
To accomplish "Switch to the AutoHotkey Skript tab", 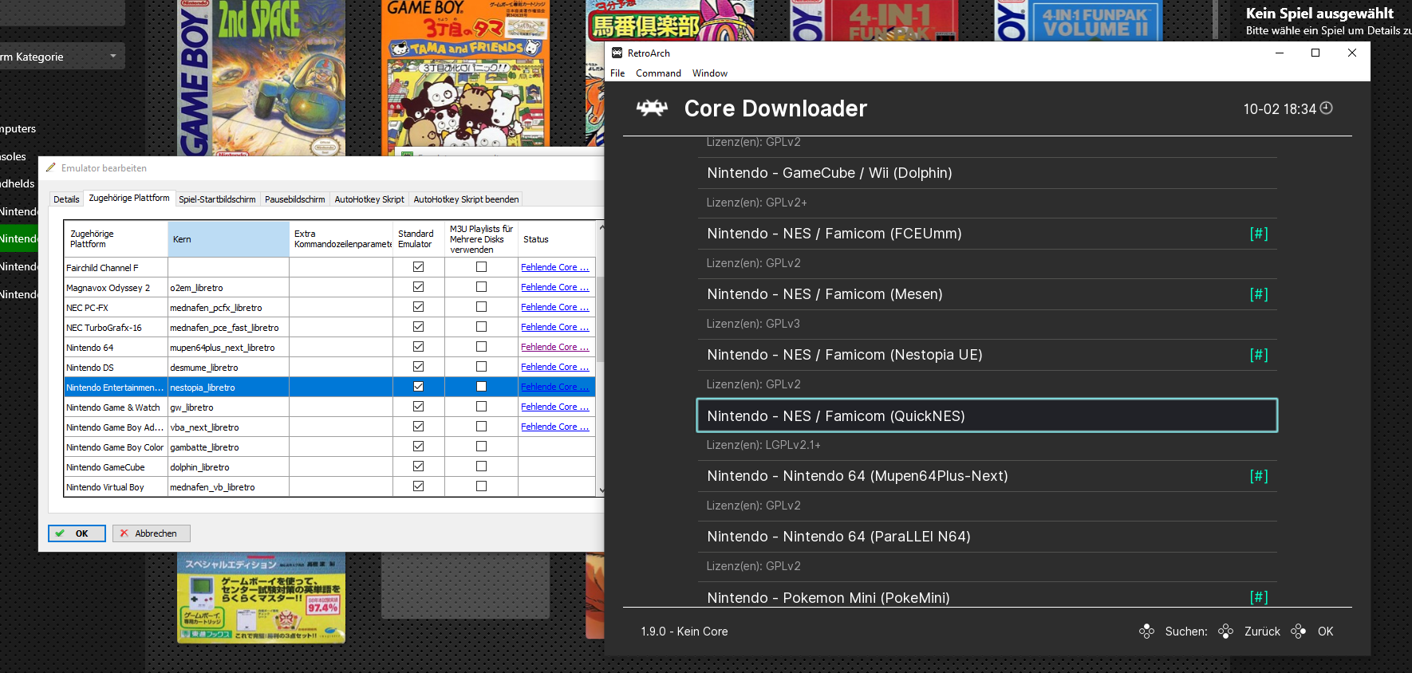I will pos(369,199).
